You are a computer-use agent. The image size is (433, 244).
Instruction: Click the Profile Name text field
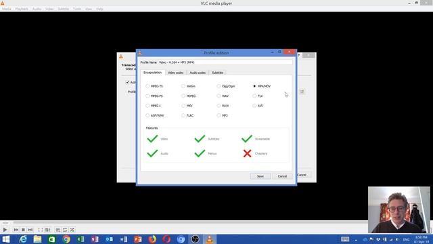tap(225, 62)
